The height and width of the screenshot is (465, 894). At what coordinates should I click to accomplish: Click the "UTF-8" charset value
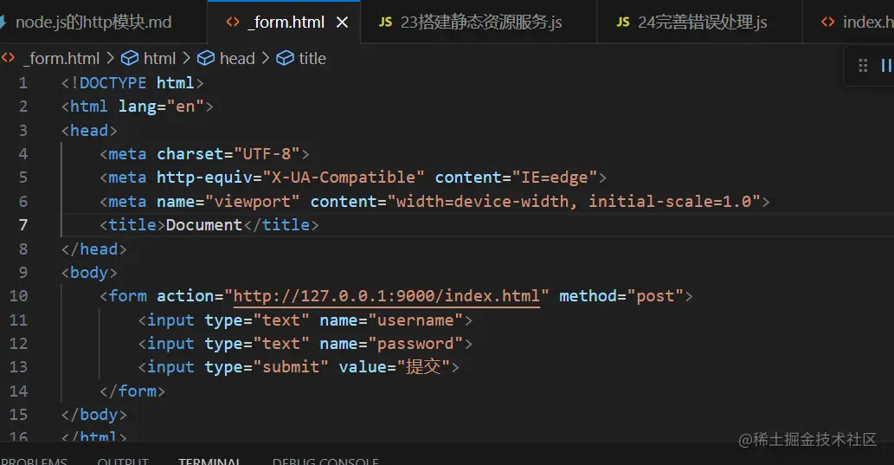(267, 154)
